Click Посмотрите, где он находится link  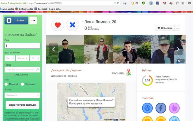point(86,104)
